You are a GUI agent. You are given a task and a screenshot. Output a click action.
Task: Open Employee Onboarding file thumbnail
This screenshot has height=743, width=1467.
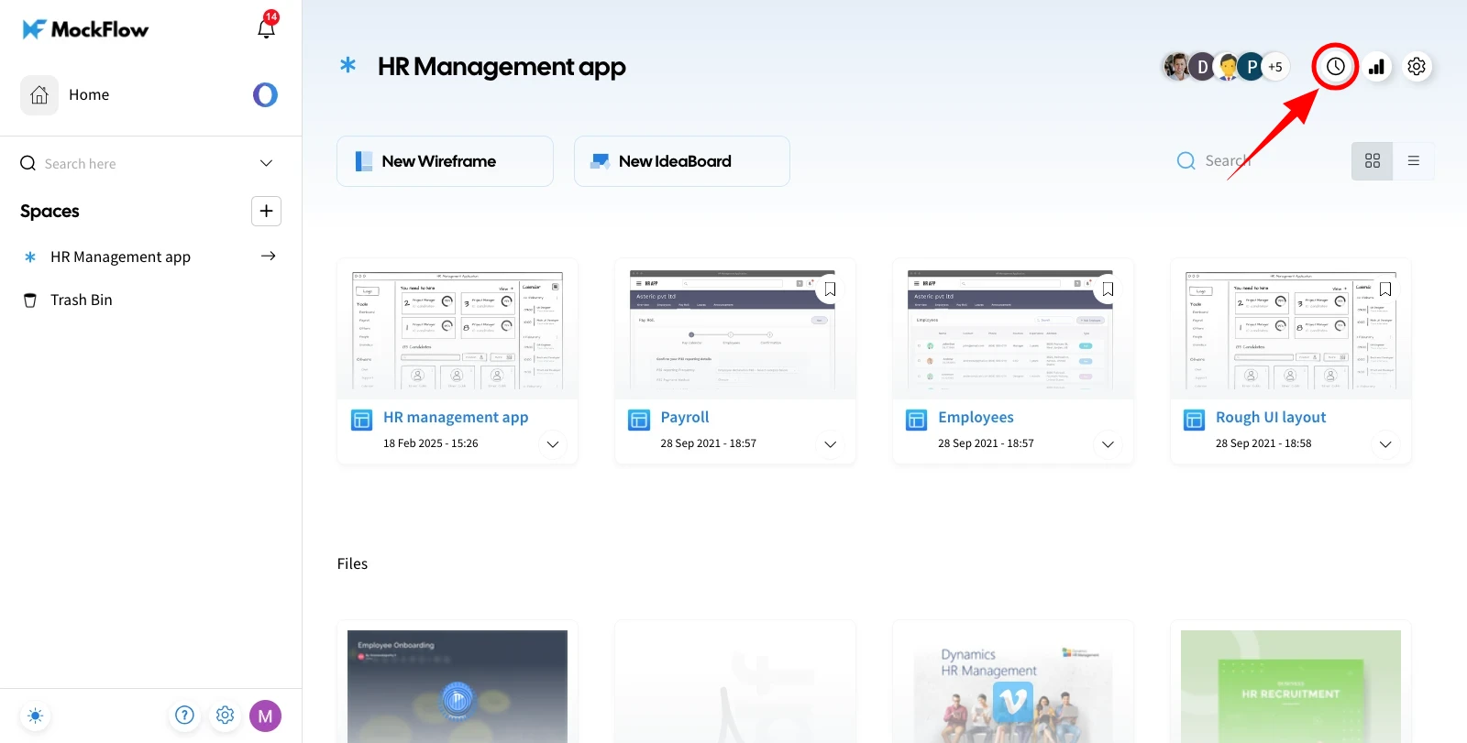[x=458, y=686]
